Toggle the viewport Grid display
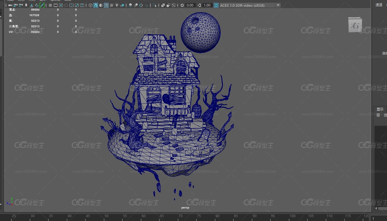The width and height of the screenshot is (387, 221). [x=50, y=5]
